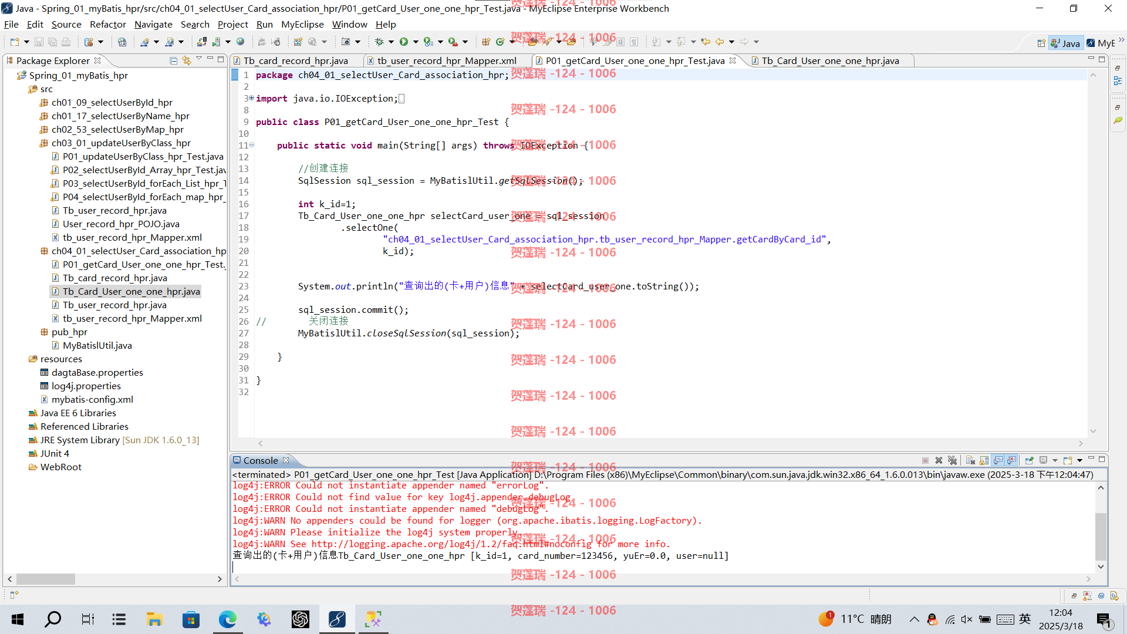Open the ChatGPT icon on the taskbar
Screen dimensions: 1127x634
click(300, 619)
